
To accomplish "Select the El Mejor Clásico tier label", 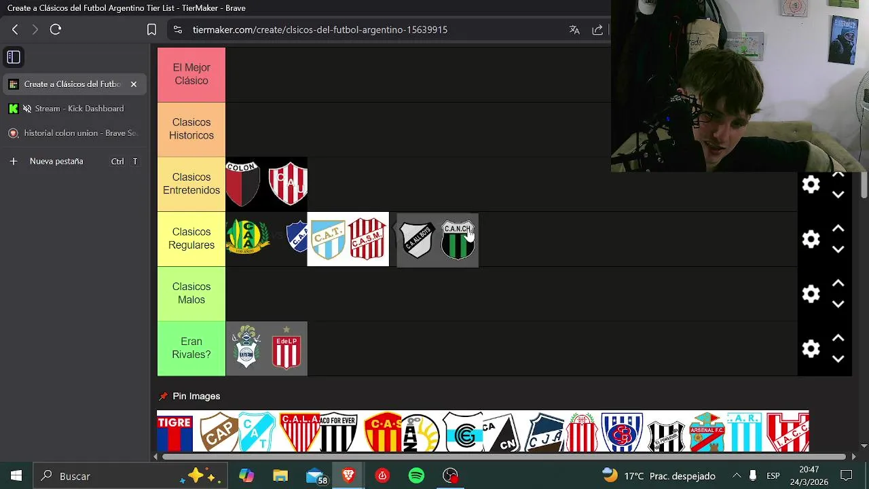I will click(x=191, y=75).
